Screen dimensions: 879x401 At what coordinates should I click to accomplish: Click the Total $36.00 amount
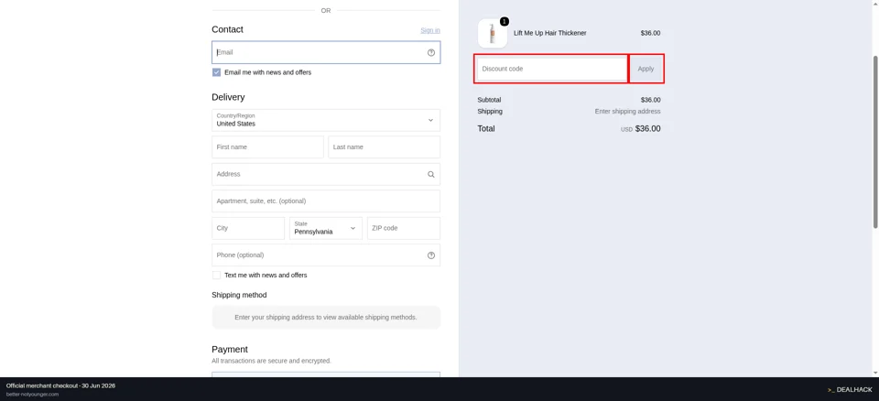coord(647,128)
